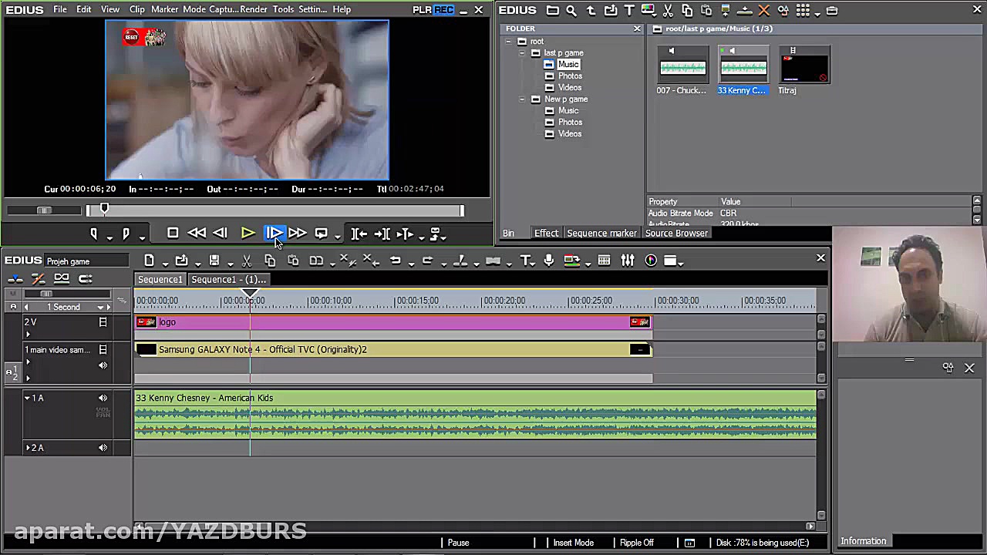
Task: Select the Titraj clip thumbnail in the bin
Action: [x=804, y=66]
